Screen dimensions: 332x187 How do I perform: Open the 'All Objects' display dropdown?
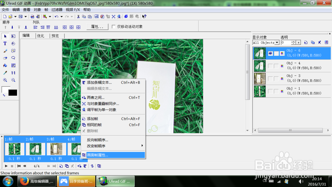coord(277,43)
